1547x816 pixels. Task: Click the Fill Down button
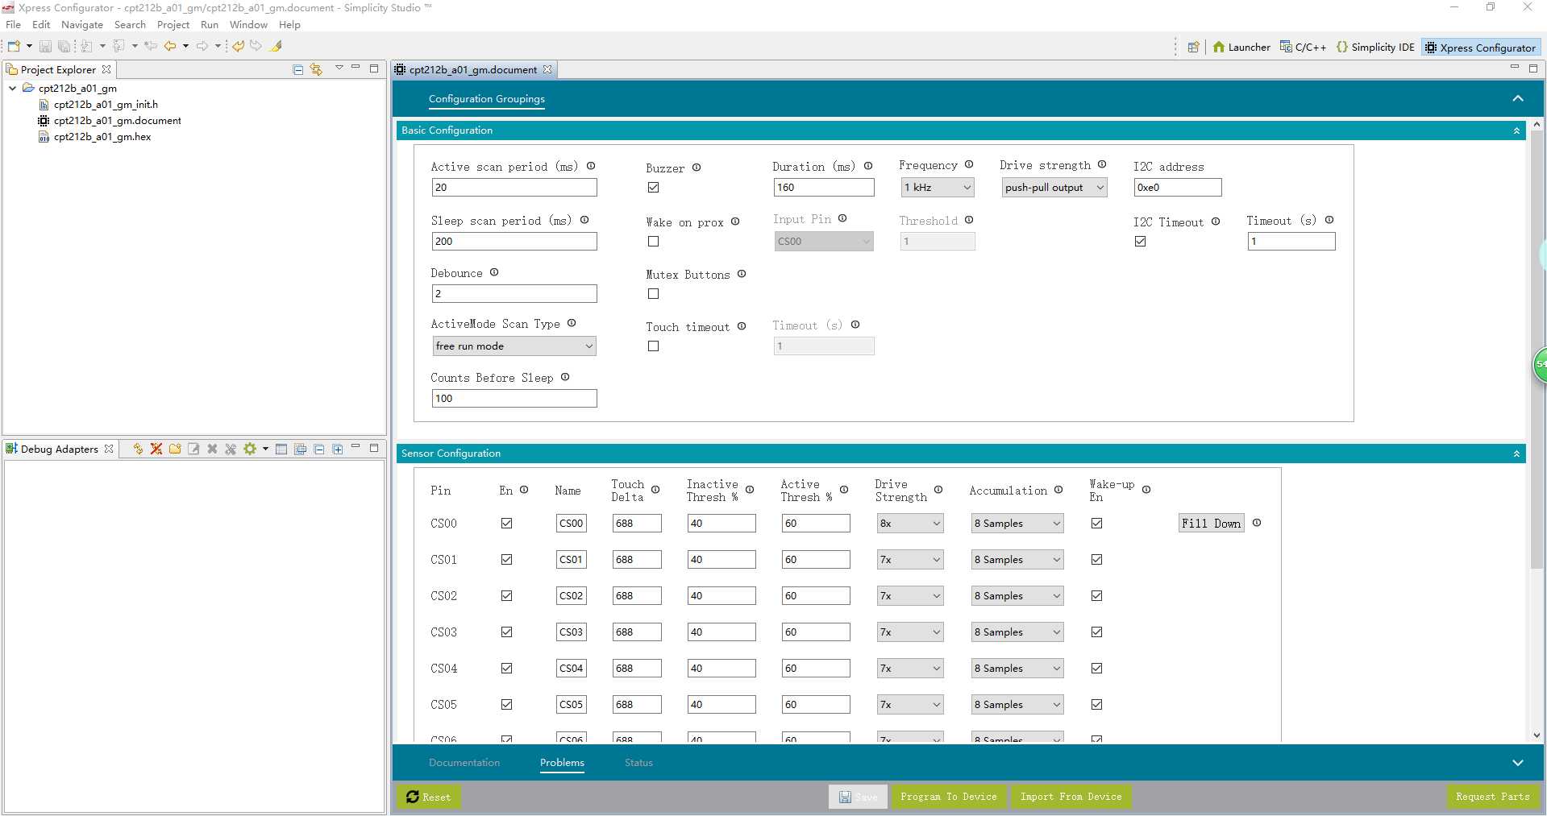[1212, 524]
